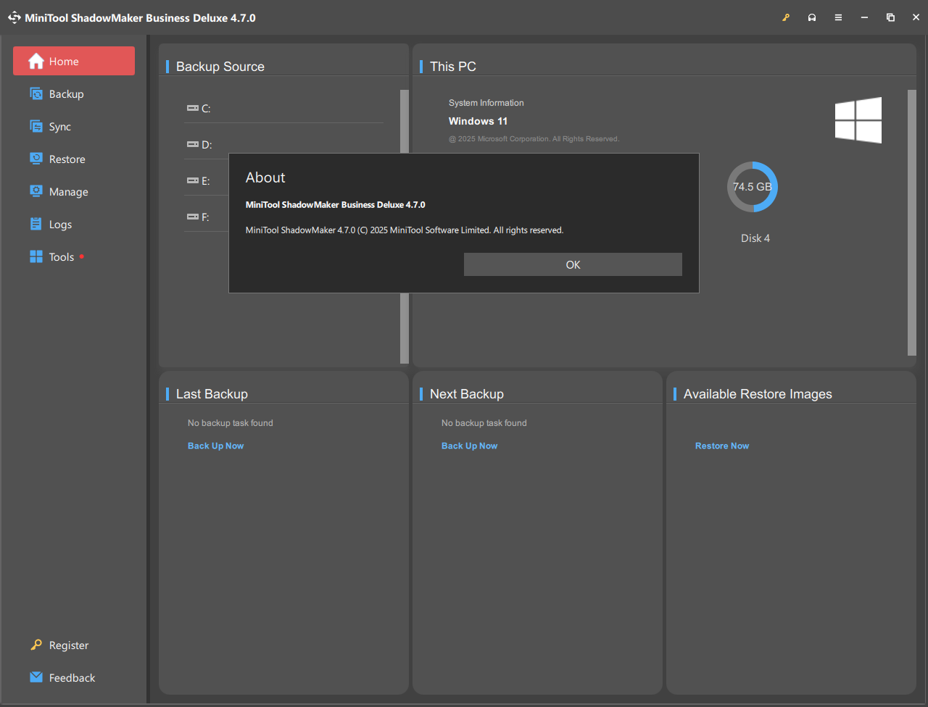Click the Home house icon
Image resolution: width=928 pixels, height=707 pixels.
click(36, 61)
